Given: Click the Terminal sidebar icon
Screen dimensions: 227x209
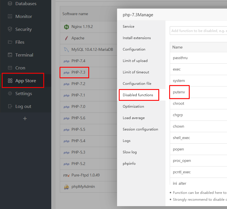Looking at the screenshot, I should 10,55.
